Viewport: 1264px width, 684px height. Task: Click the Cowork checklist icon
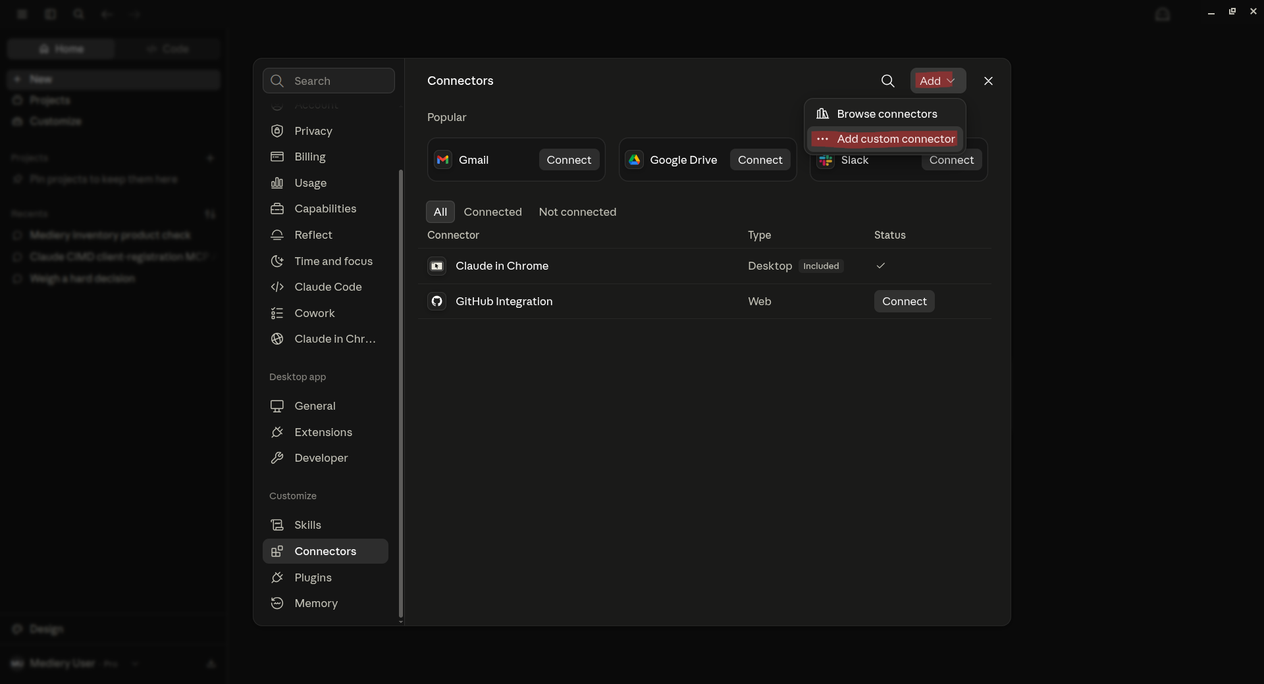point(277,313)
